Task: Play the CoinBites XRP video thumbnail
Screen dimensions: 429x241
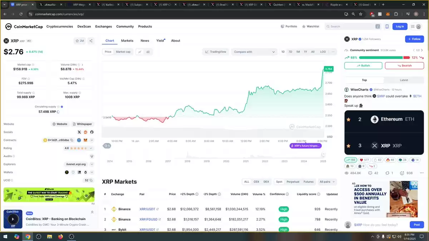Action: (13, 219)
